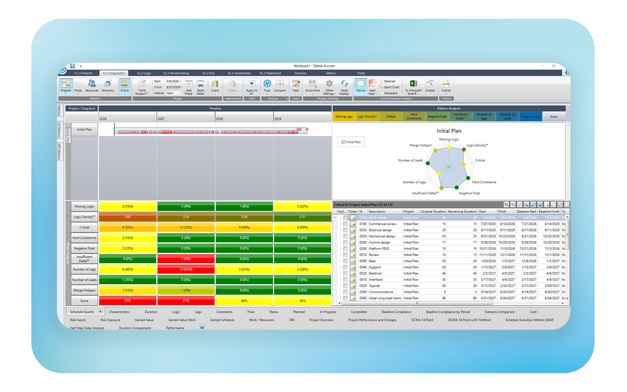The height and width of the screenshot is (392, 627).
Task: Click the Initial Plan timeline row button
Action: (x=84, y=130)
